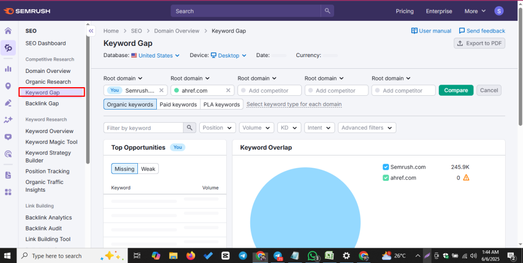
Task: Open the Intent filter dropdown
Action: click(320, 128)
